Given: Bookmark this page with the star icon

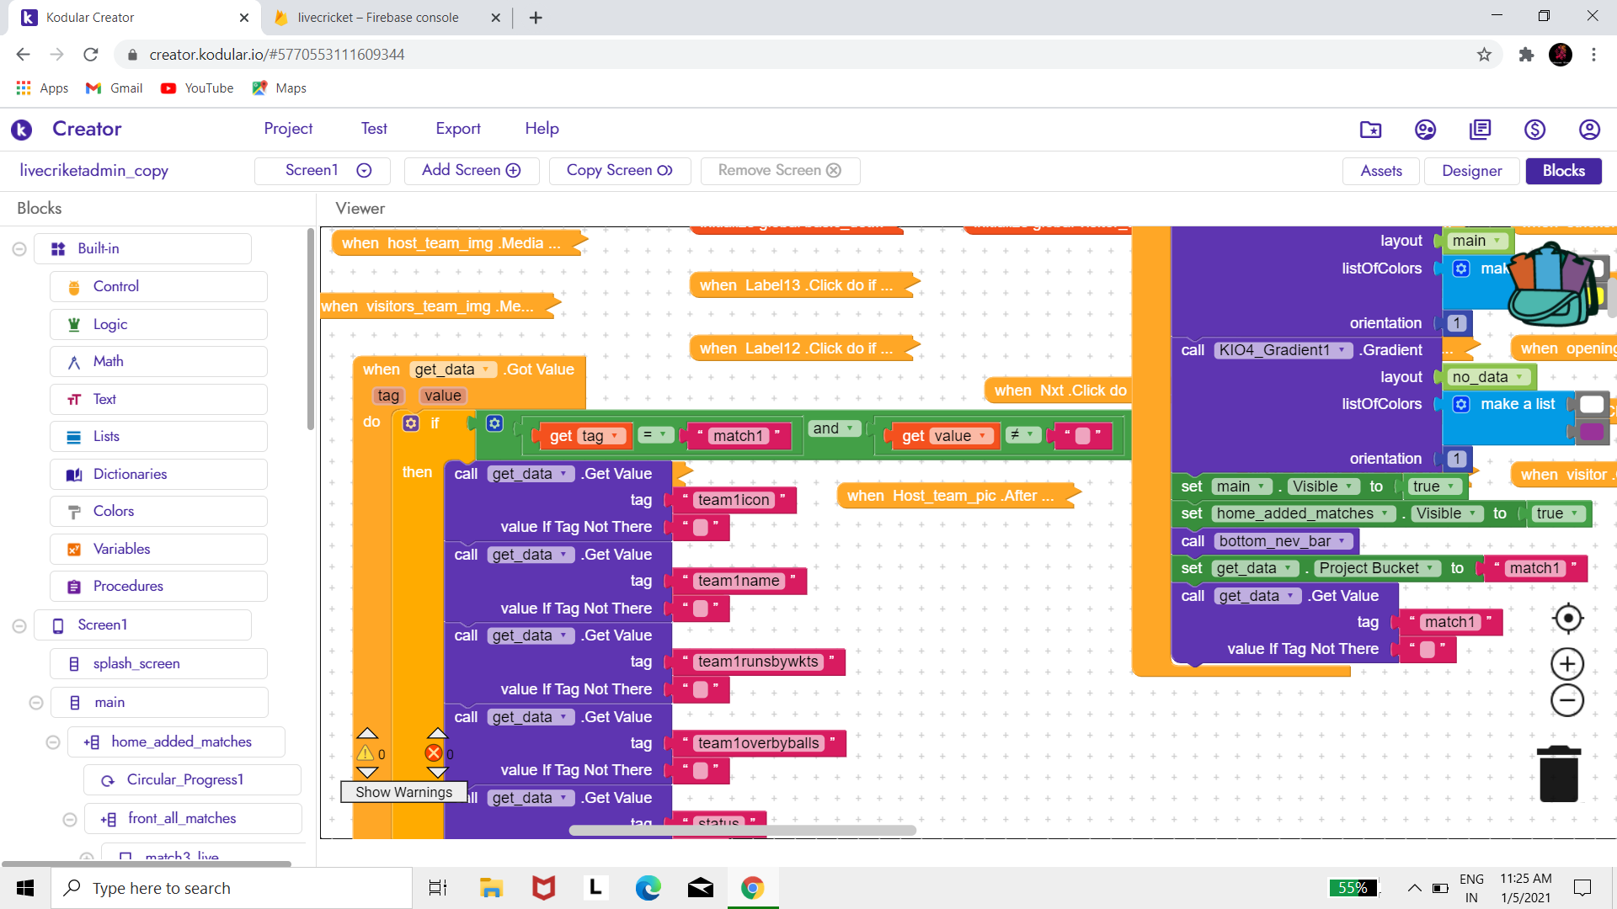Looking at the screenshot, I should [1484, 55].
